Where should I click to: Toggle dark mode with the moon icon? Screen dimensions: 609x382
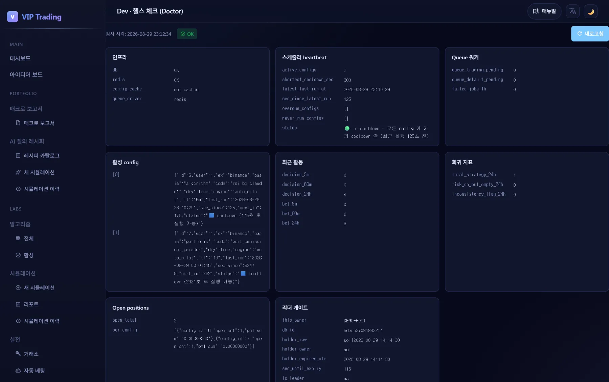(x=591, y=12)
